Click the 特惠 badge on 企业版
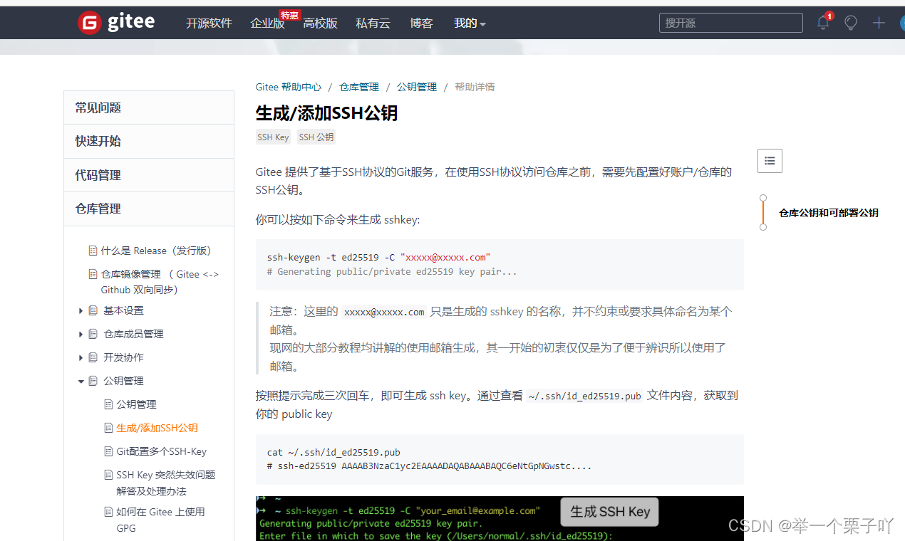Image resolution: width=905 pixels, height=541 pixels. (289, 15)
